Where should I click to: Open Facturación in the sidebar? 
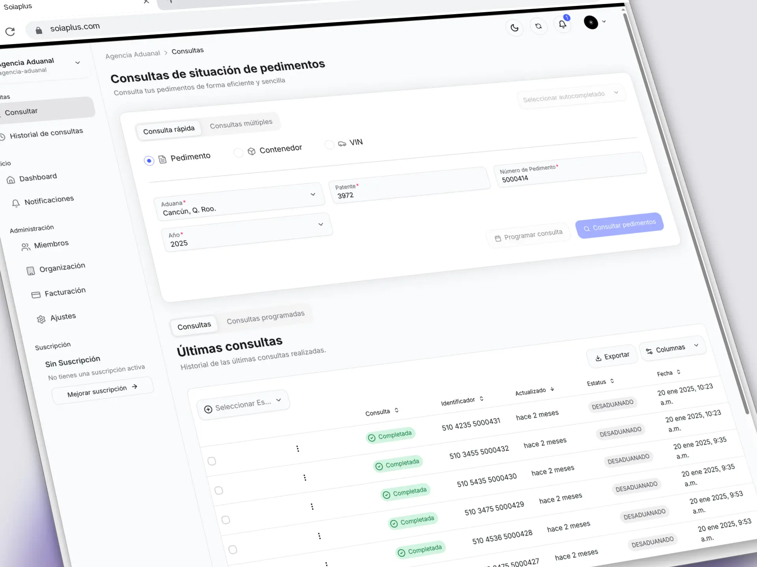tap(59, 293)
